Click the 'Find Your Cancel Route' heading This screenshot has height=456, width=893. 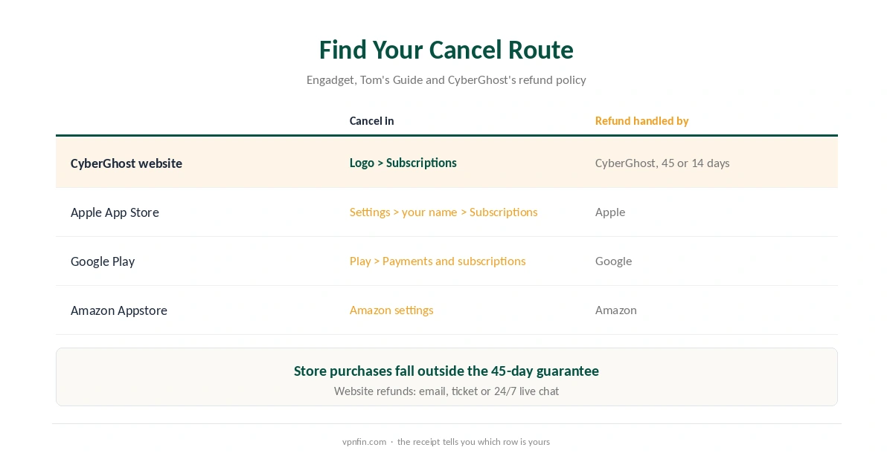446,50
